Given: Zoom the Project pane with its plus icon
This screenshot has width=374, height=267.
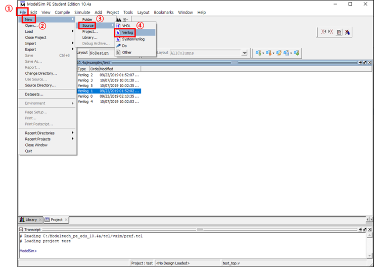Looking at the screenshot, I should point(360,63).
